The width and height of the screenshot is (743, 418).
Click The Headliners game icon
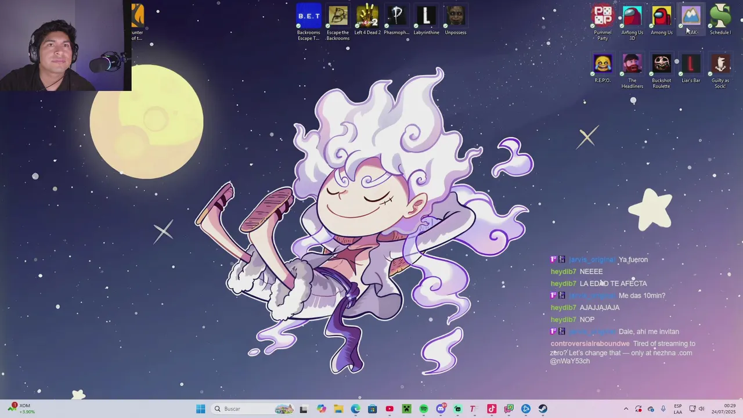[x=632, y=71]
